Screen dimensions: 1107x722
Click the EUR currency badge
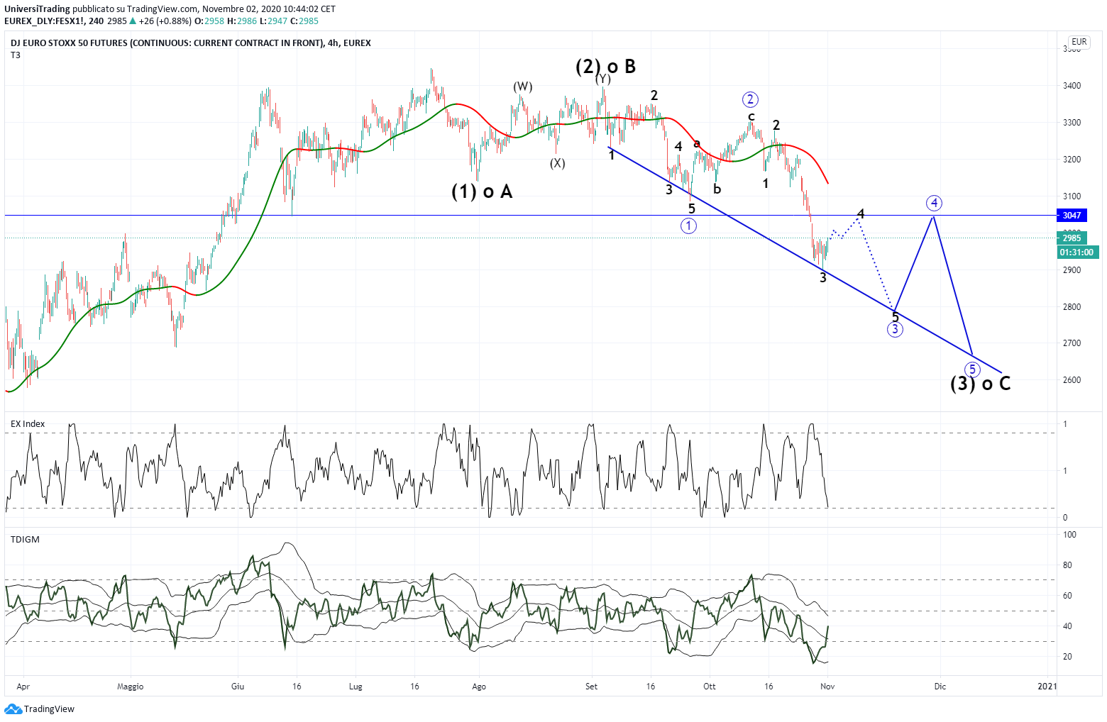coord(1079,42)
